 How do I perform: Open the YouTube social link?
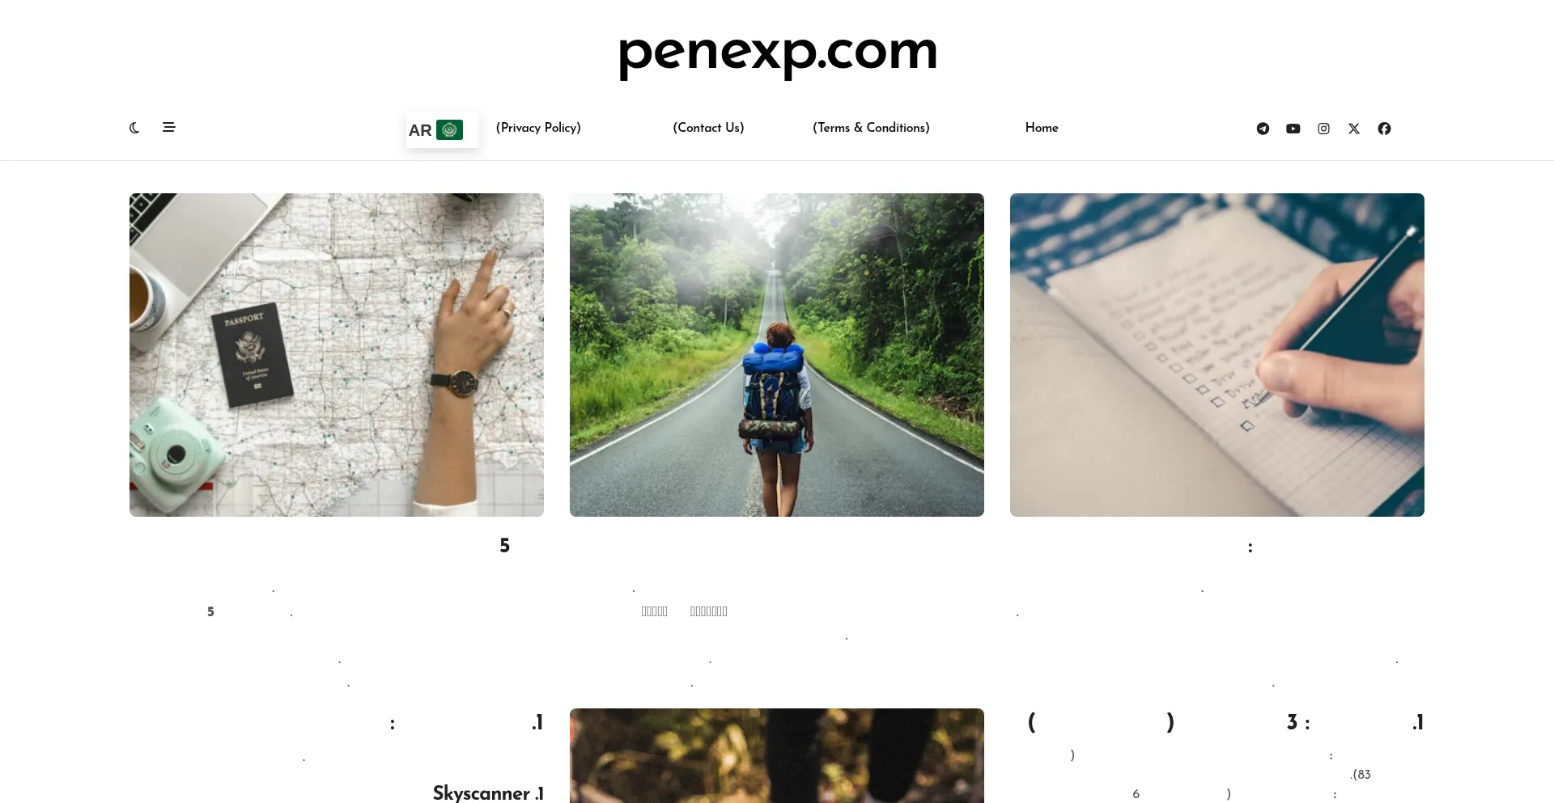pyautogui.click(x=1293, y=129)
